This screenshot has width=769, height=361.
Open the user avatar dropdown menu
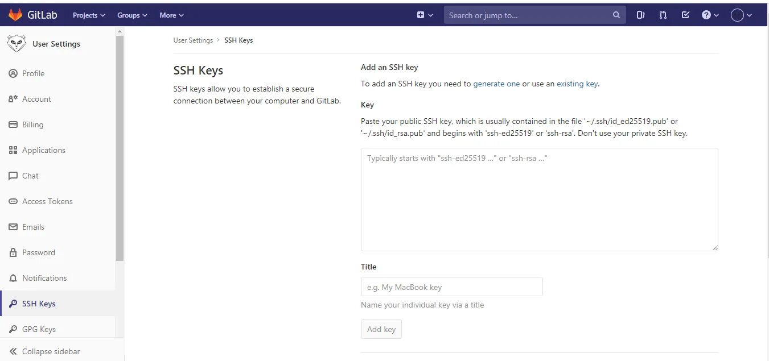(x=741, y=15)
